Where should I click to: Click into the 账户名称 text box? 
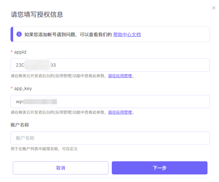coord(110,138)
